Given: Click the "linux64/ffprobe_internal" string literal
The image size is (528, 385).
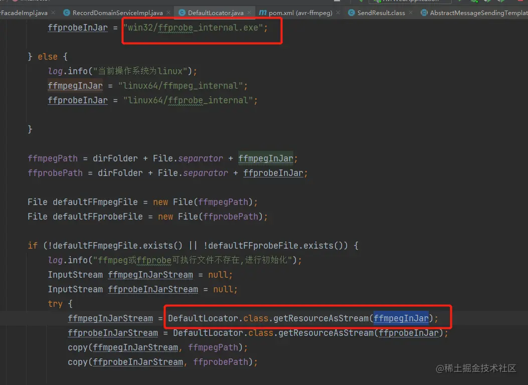Looking at the screenshot, I should pos(188,100).
